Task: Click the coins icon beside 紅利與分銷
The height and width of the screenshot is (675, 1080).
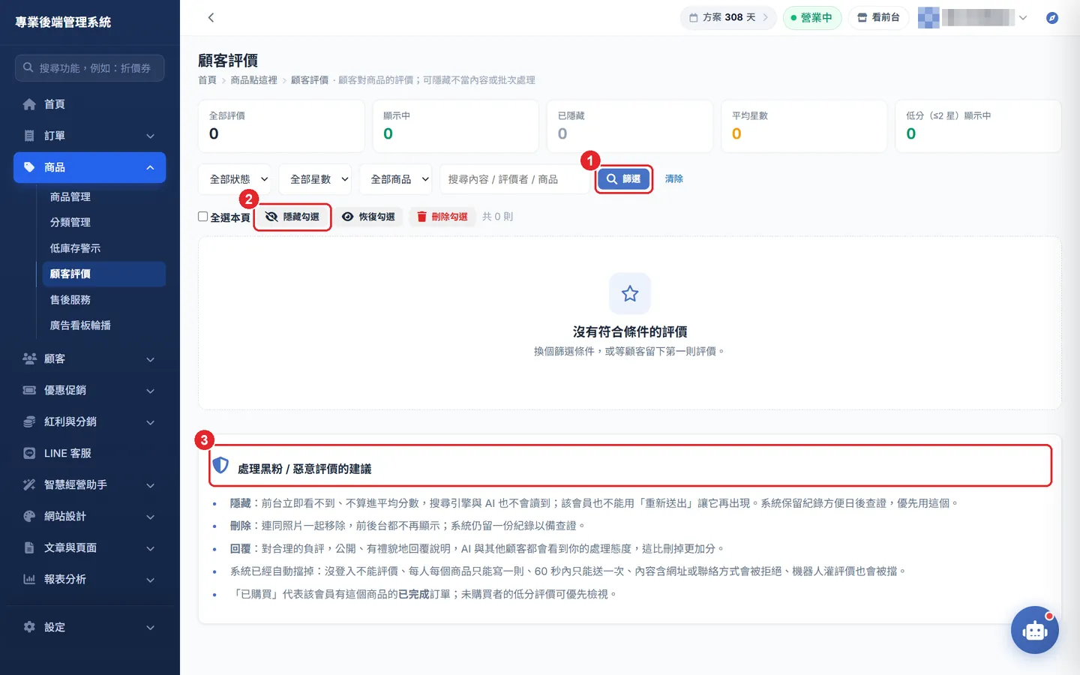Action: click(29, 421)
